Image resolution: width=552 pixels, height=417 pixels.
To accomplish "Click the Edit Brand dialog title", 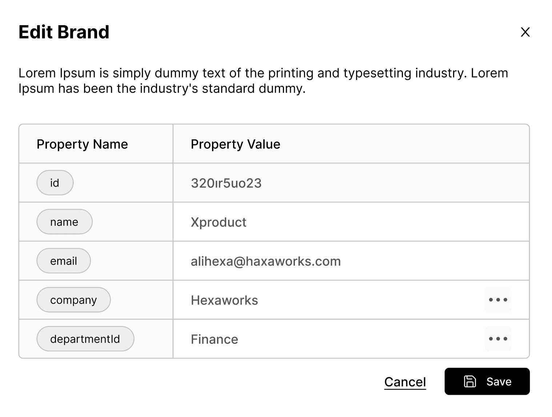I will point(64,32).
